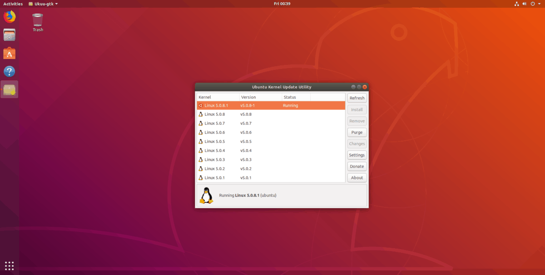
Task: Refresh the kernel list
Action: coord(357,98)
